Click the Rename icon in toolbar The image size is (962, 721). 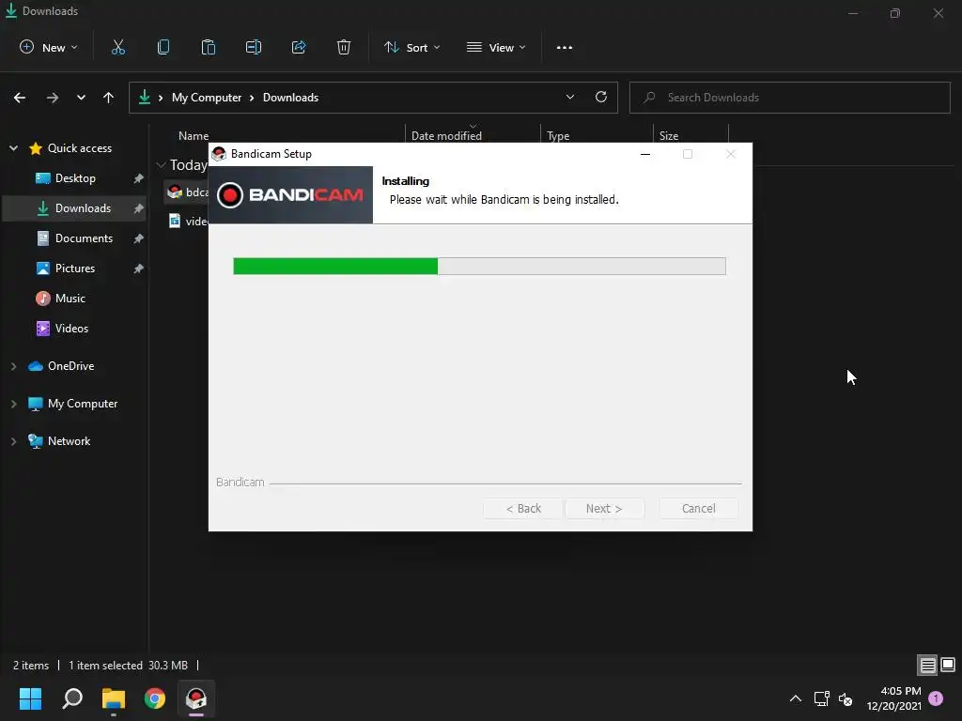coord(254,47)
